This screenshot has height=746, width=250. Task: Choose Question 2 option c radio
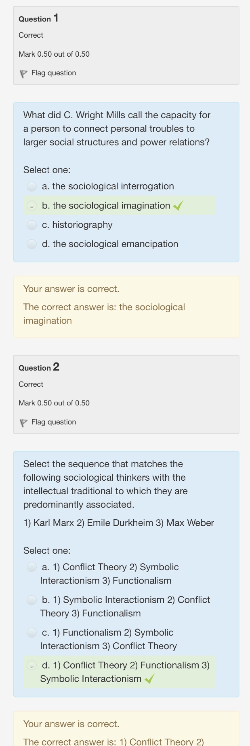[32, 633]
